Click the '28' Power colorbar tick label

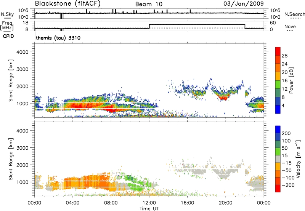pyautogui.click(x=284, y=56)
